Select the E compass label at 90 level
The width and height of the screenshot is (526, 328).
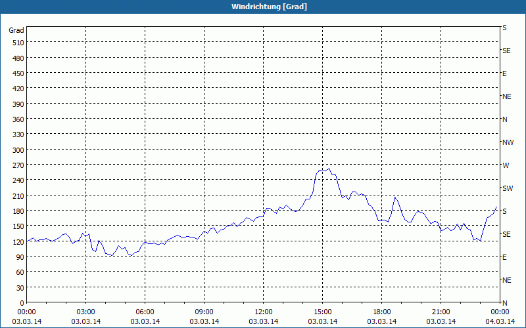tap(504, 257)
